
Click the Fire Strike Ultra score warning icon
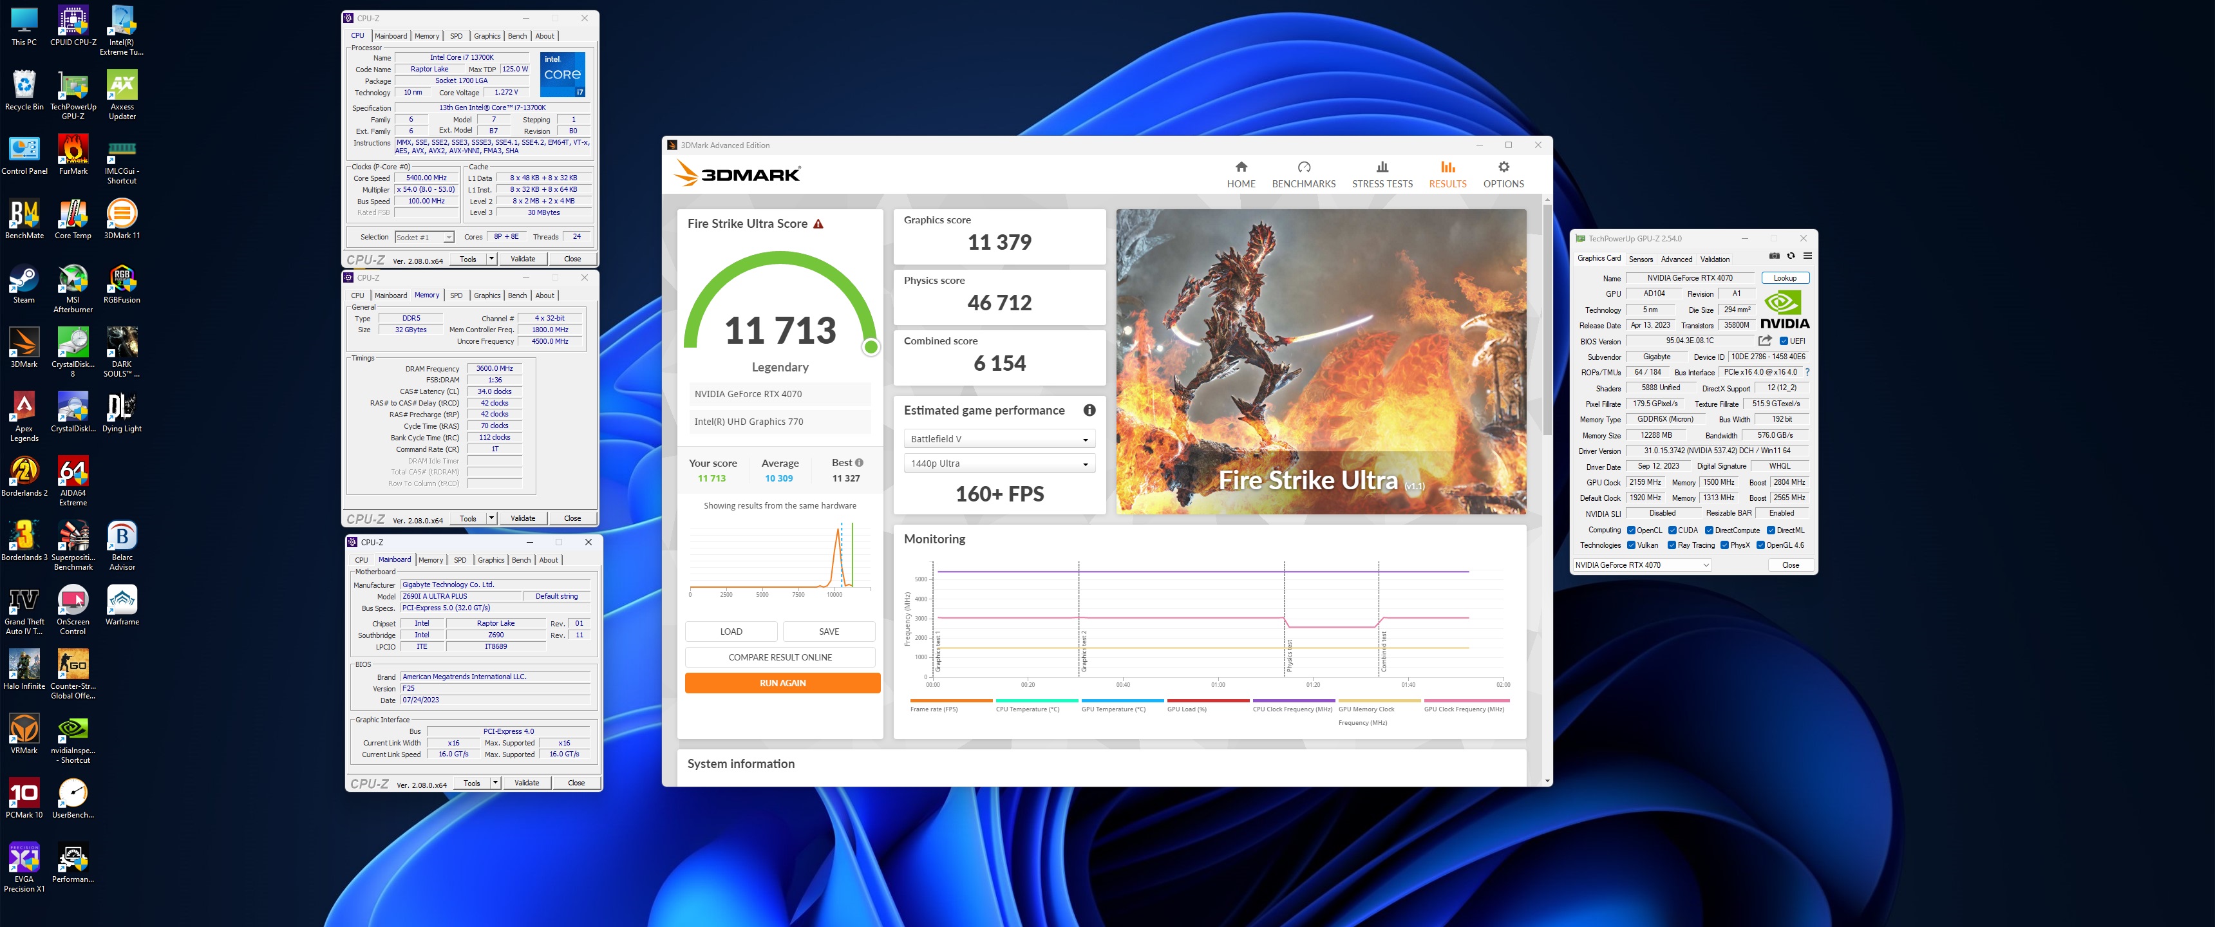coord(818,223)
